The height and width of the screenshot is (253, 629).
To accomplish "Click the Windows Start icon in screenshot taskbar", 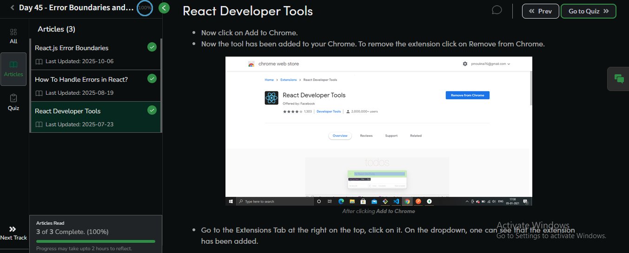I will click(231, 201).
